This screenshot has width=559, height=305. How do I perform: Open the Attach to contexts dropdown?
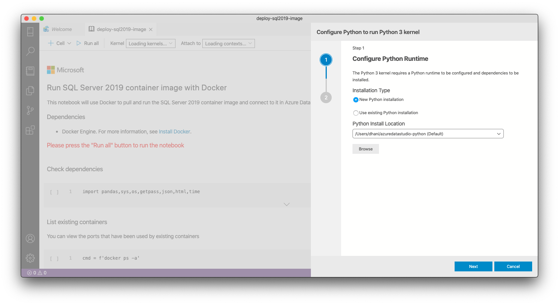point(228,43)
